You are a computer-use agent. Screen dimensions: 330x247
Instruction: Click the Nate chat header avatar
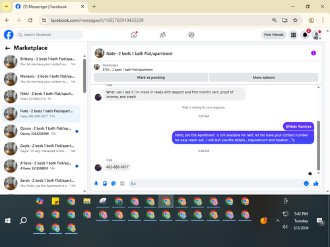(100, 53)
